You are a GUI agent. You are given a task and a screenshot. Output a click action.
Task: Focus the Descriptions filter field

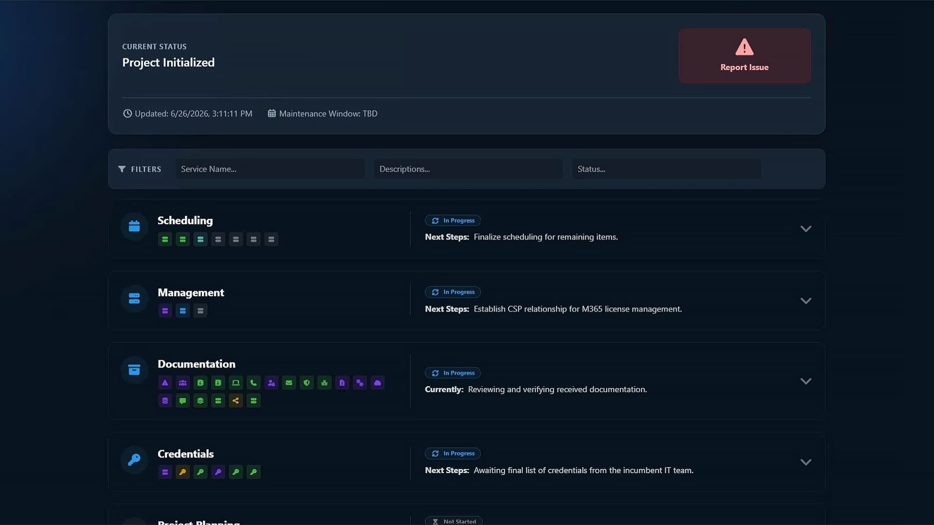point(468,169)
